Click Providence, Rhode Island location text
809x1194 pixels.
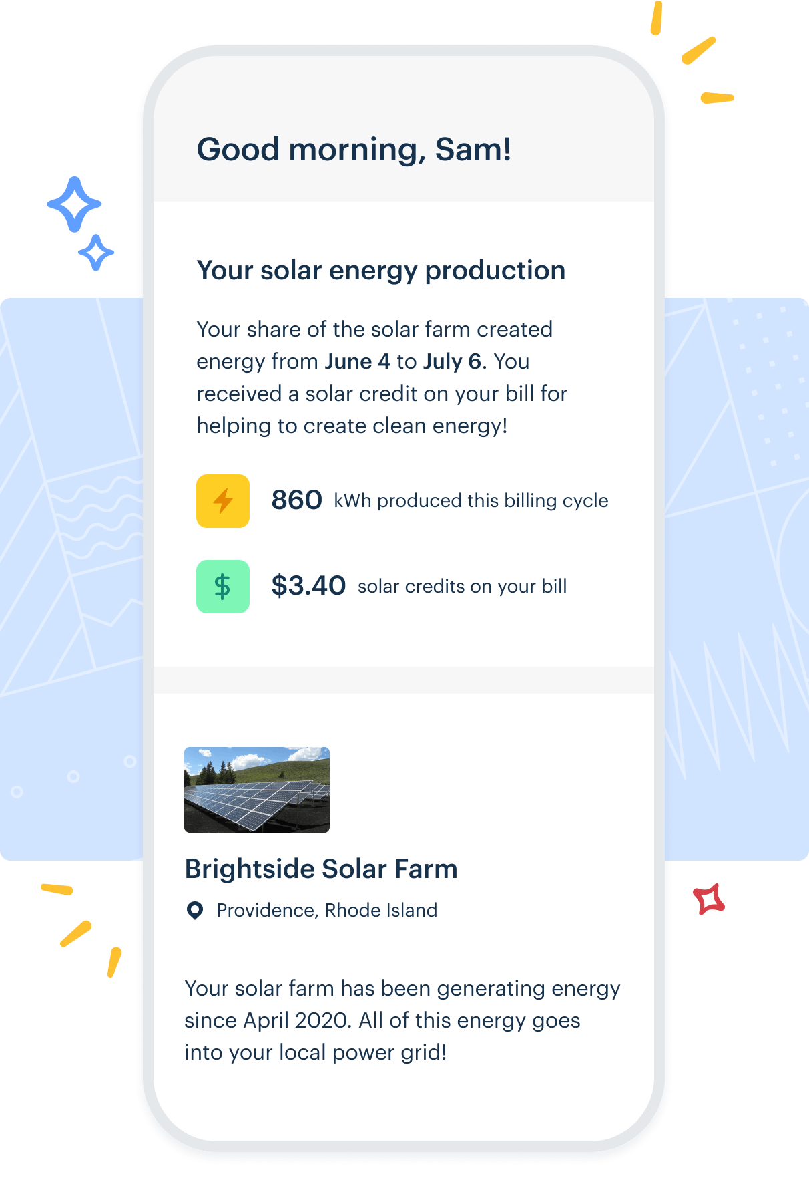327,911
